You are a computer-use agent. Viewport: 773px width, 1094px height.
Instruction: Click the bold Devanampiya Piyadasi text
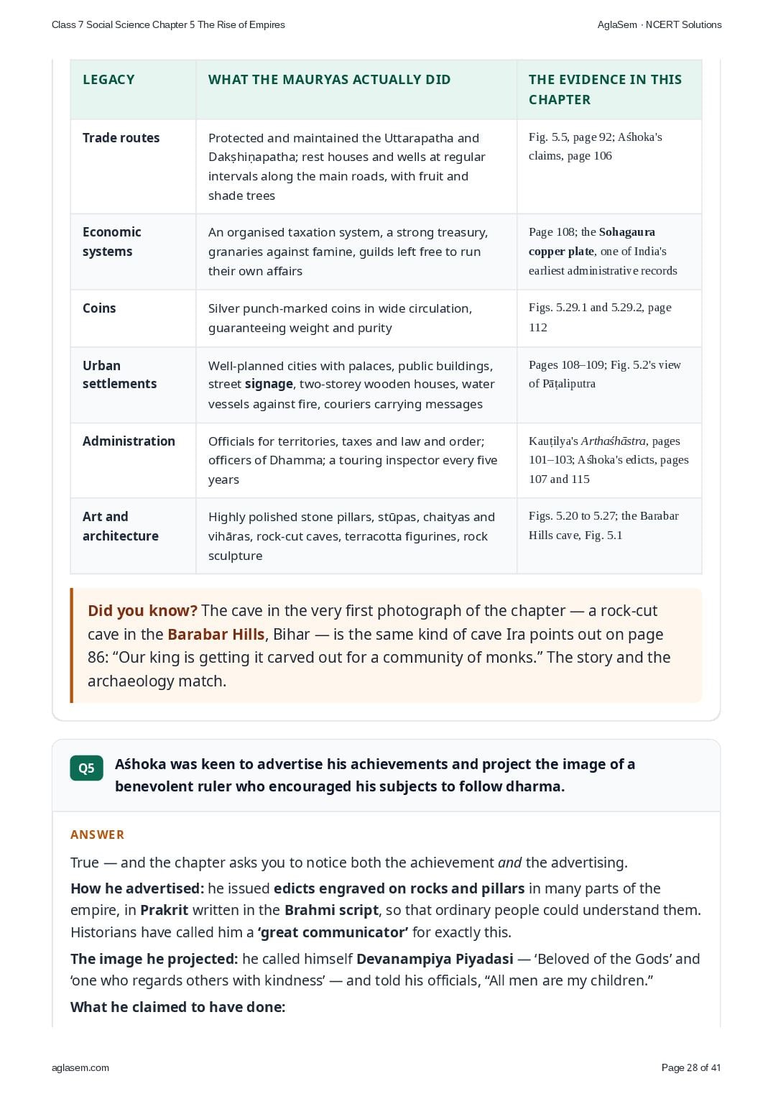[435, 959]
